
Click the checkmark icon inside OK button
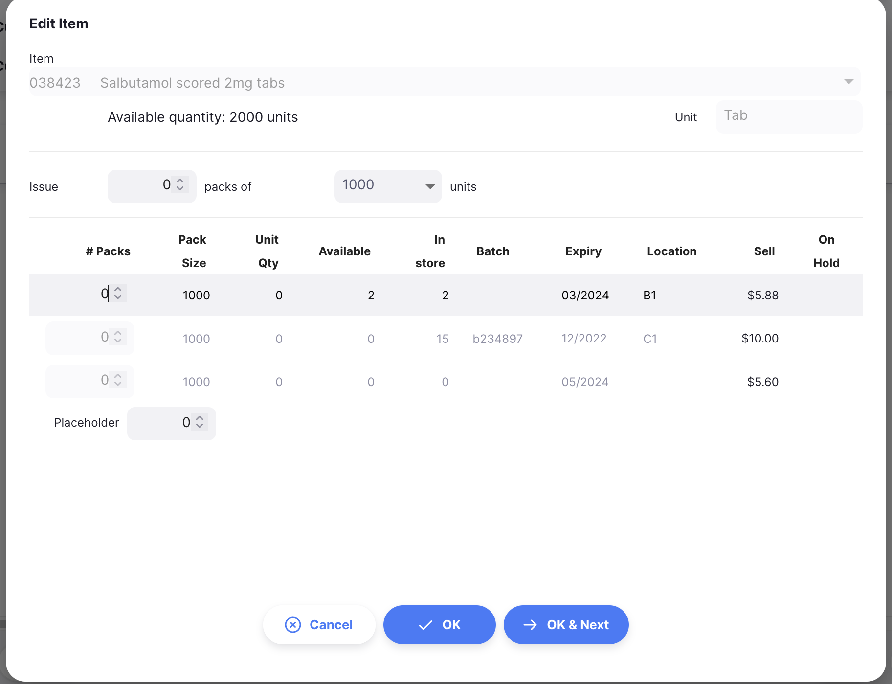click(425, 625)
